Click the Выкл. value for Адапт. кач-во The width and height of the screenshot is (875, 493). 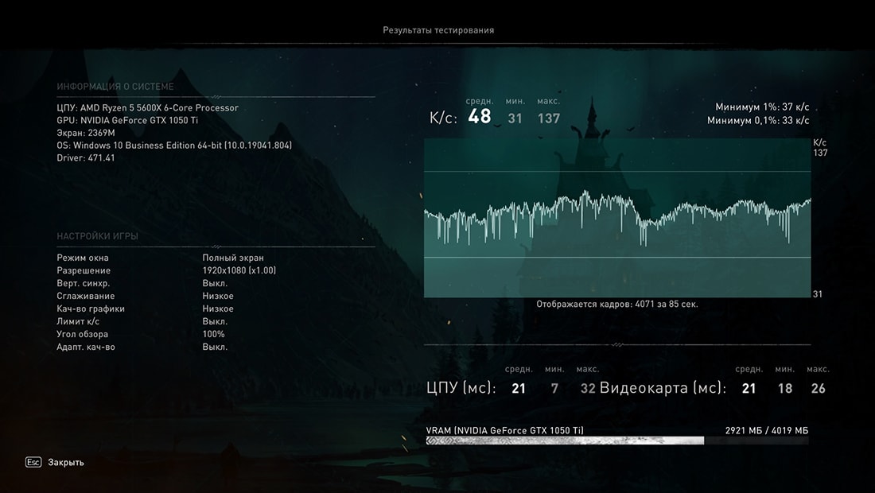215,347
